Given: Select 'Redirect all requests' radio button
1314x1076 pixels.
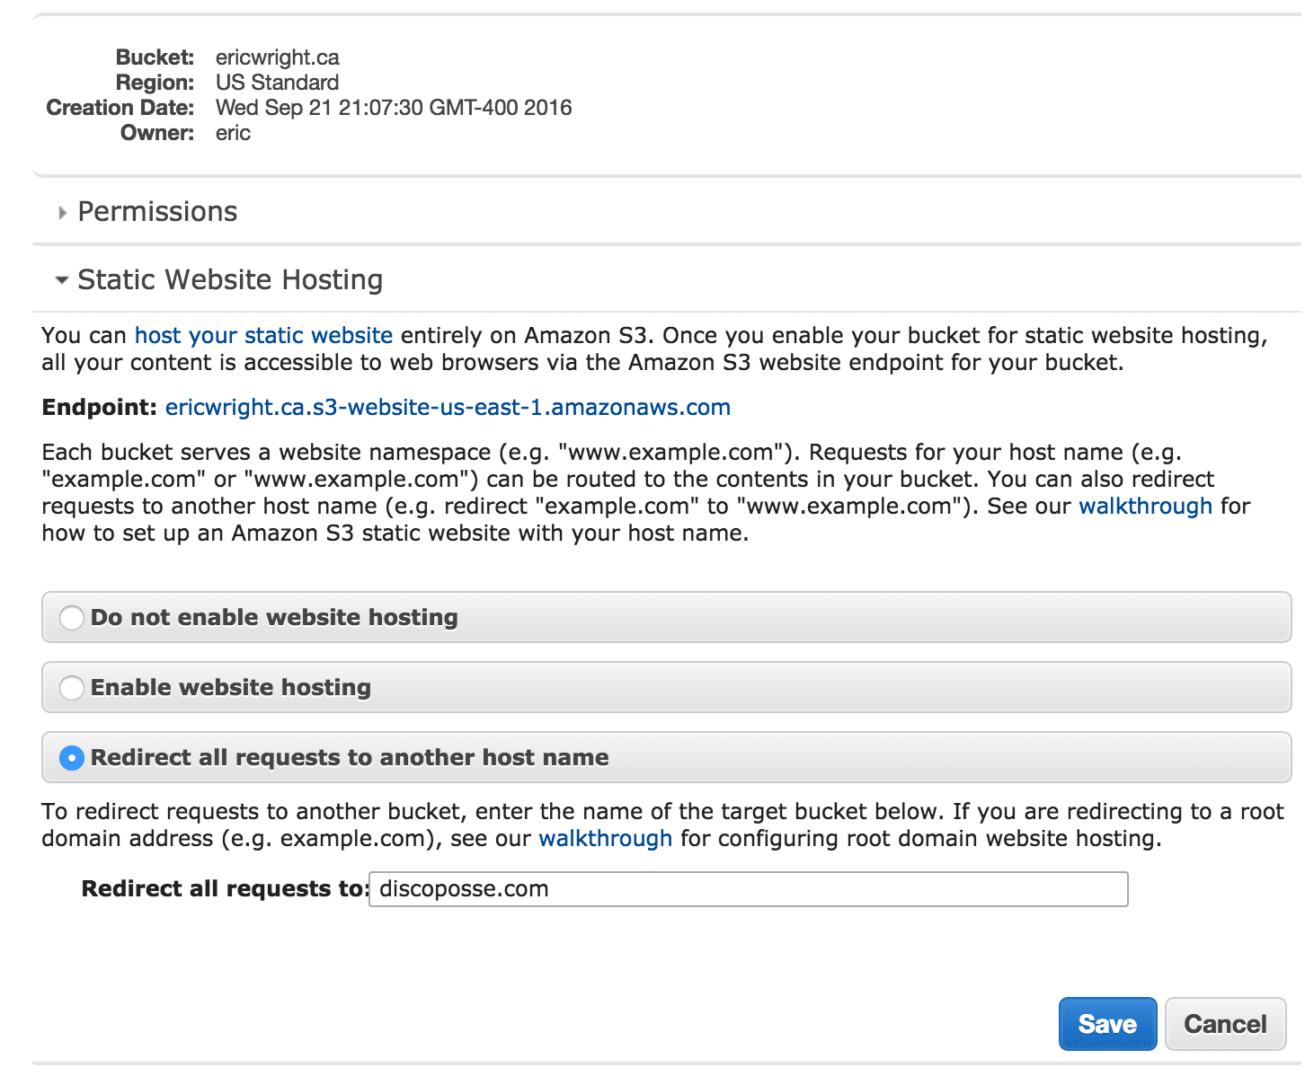Looking at the screenshot, I should (72, 758).
